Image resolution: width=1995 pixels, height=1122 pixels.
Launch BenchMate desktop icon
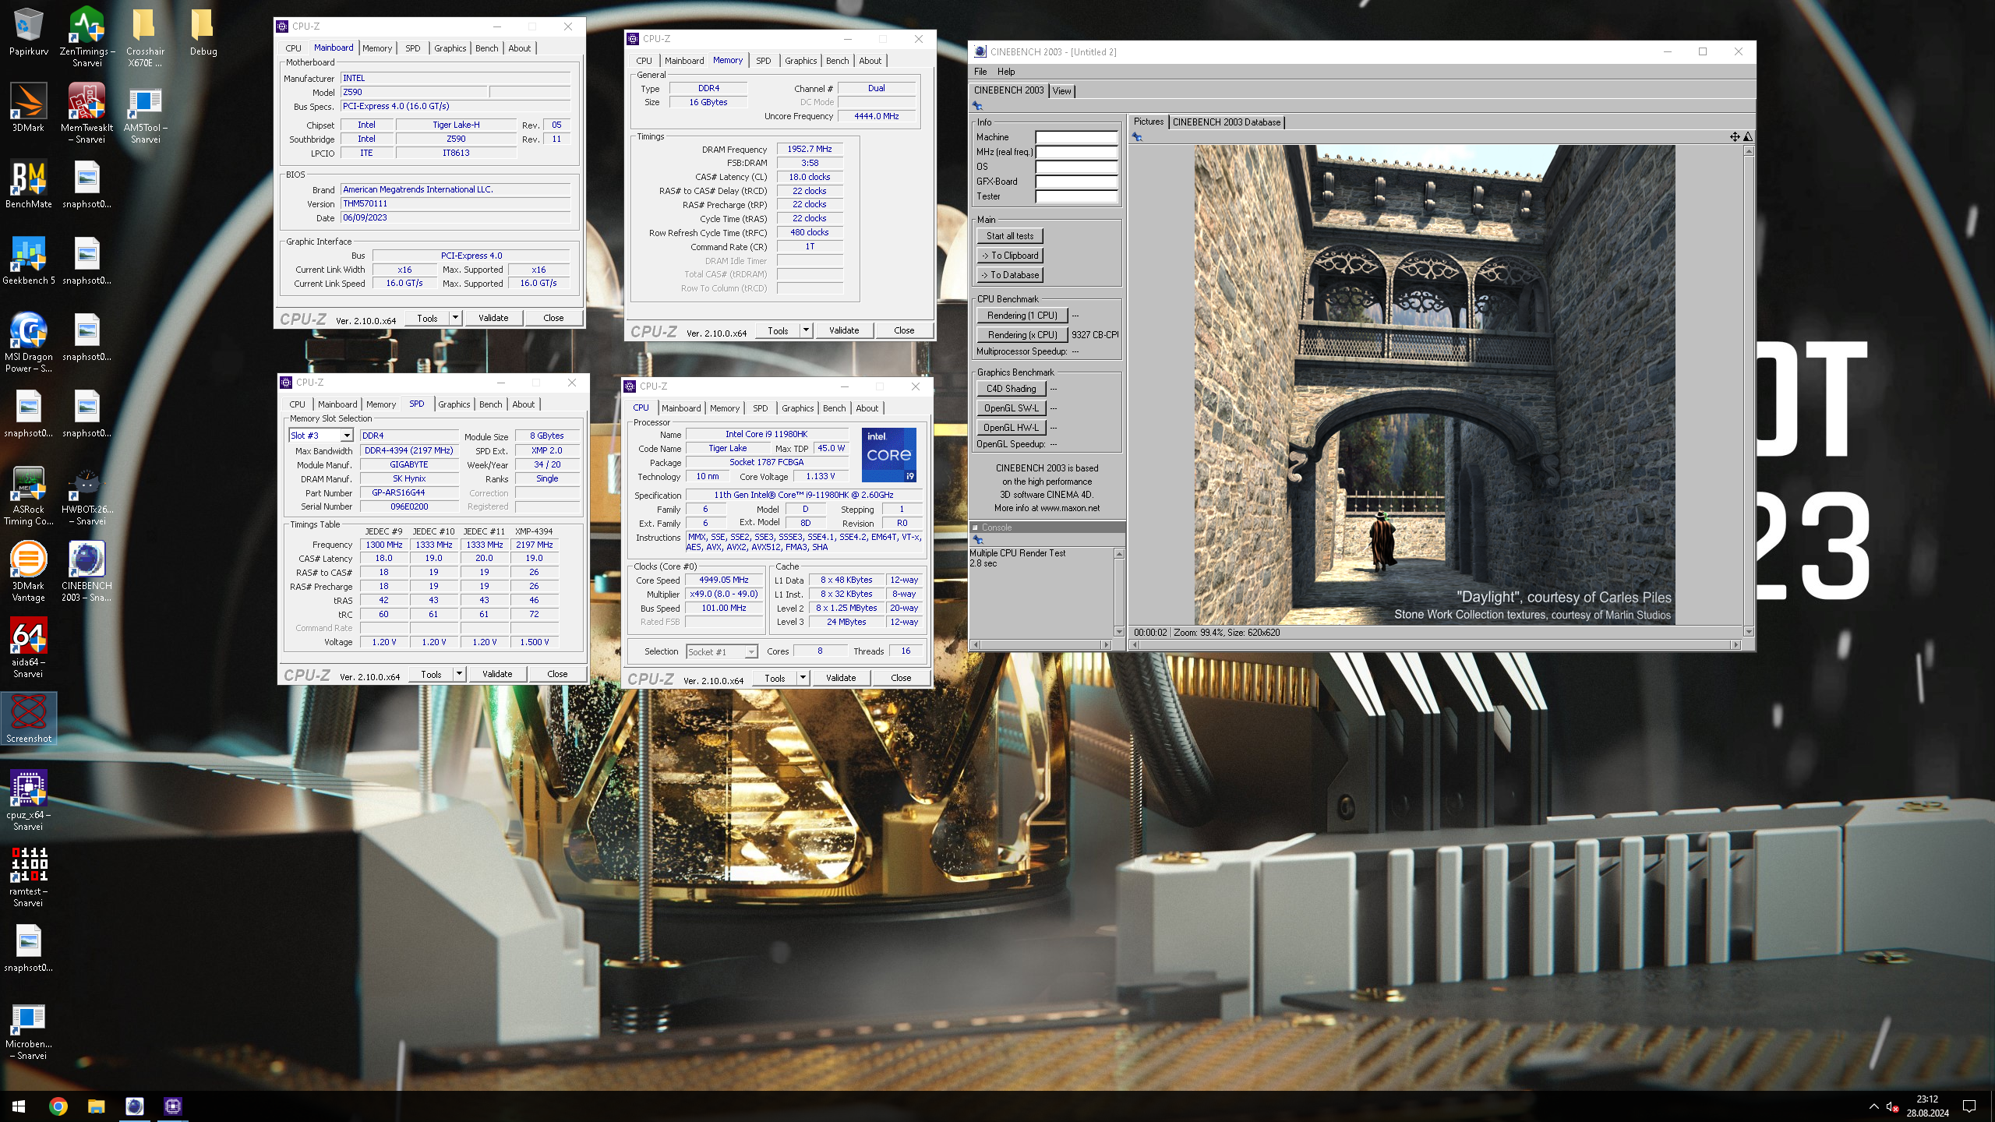click(29, 185)
